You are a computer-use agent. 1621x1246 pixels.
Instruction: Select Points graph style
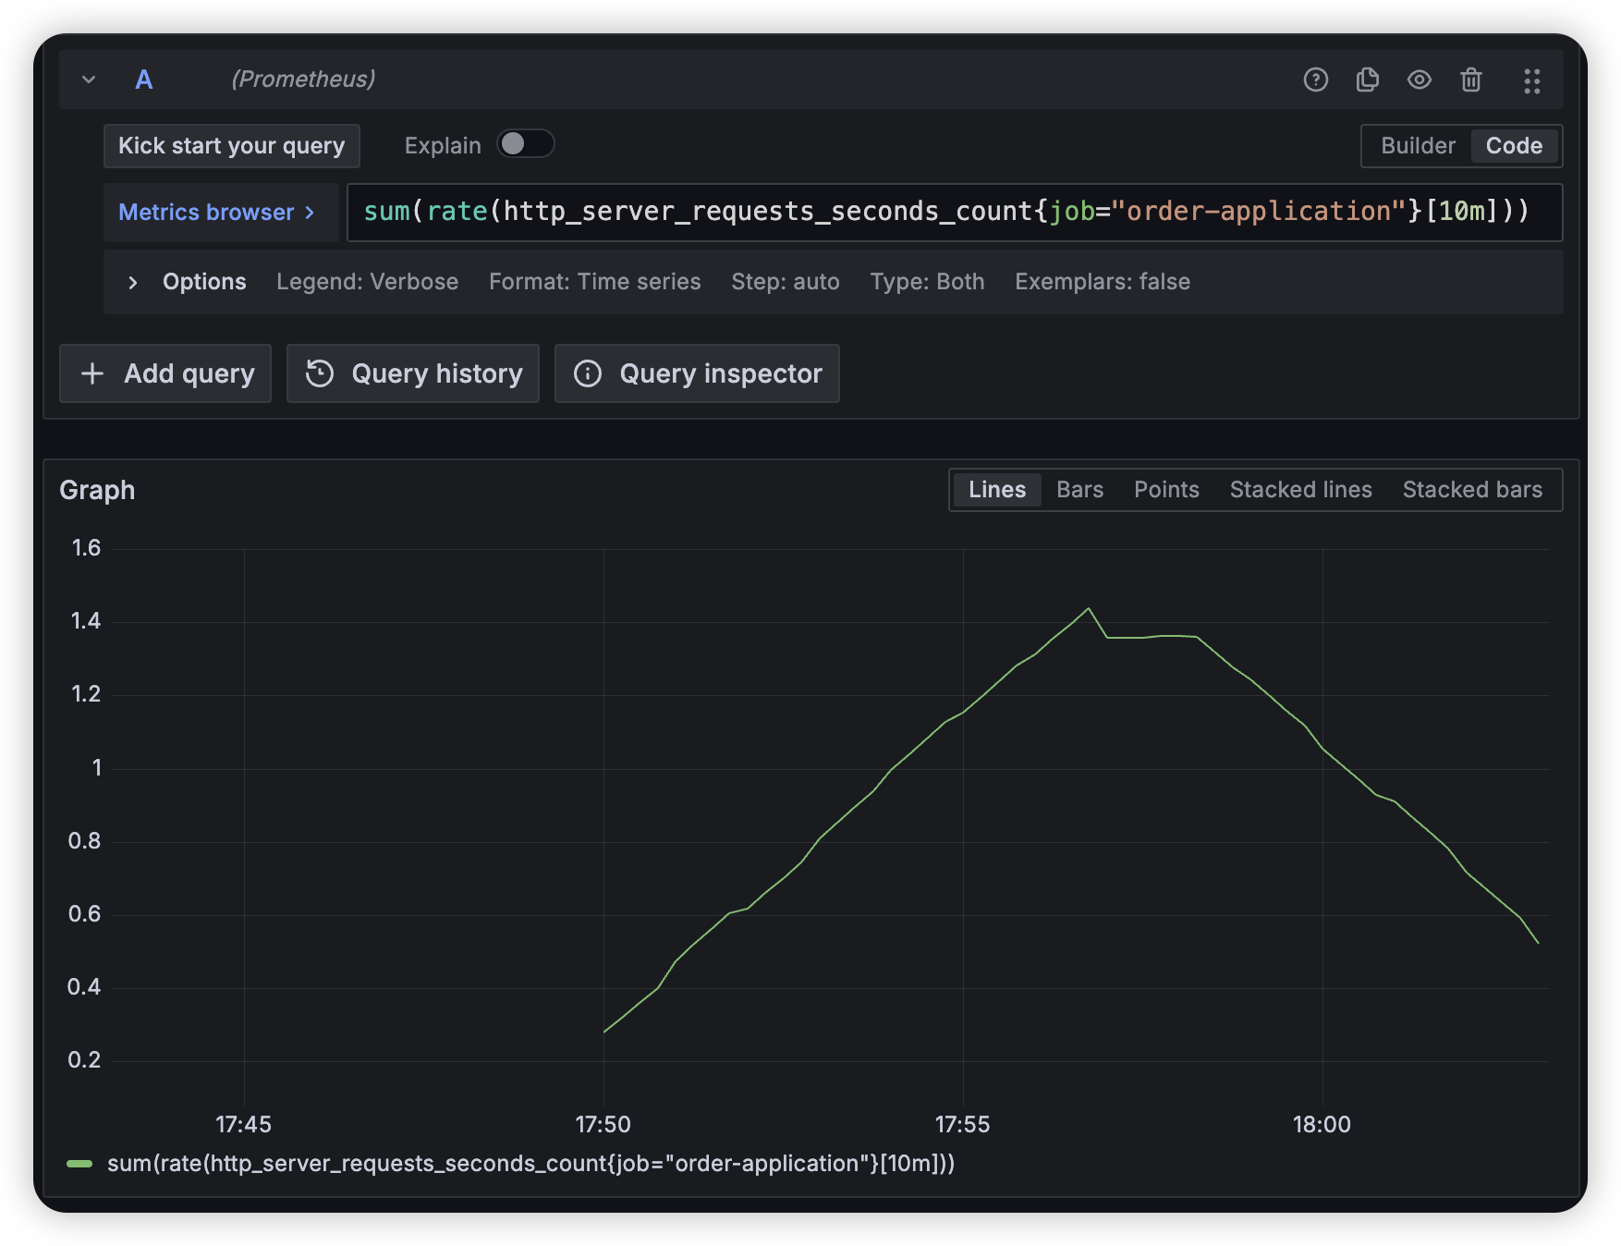click(1167, 490)
